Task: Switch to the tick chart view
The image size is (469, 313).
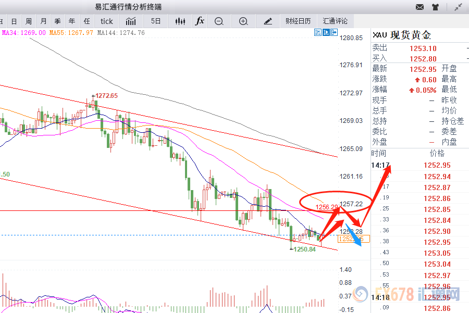Action: (106, 21)
